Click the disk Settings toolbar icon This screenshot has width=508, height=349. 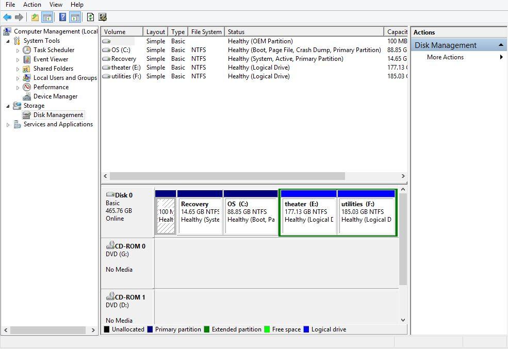(x=103, y=17)
